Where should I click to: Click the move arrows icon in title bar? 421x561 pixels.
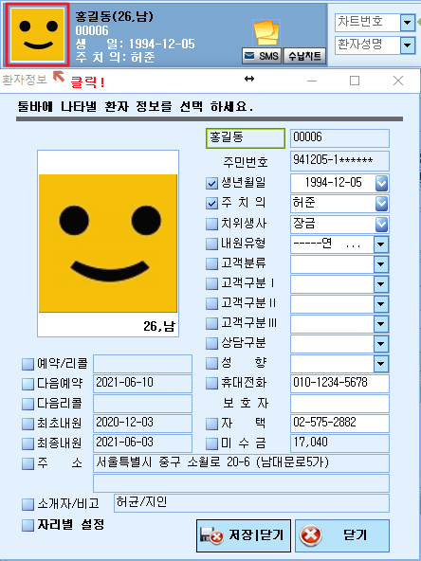point(249,79)
